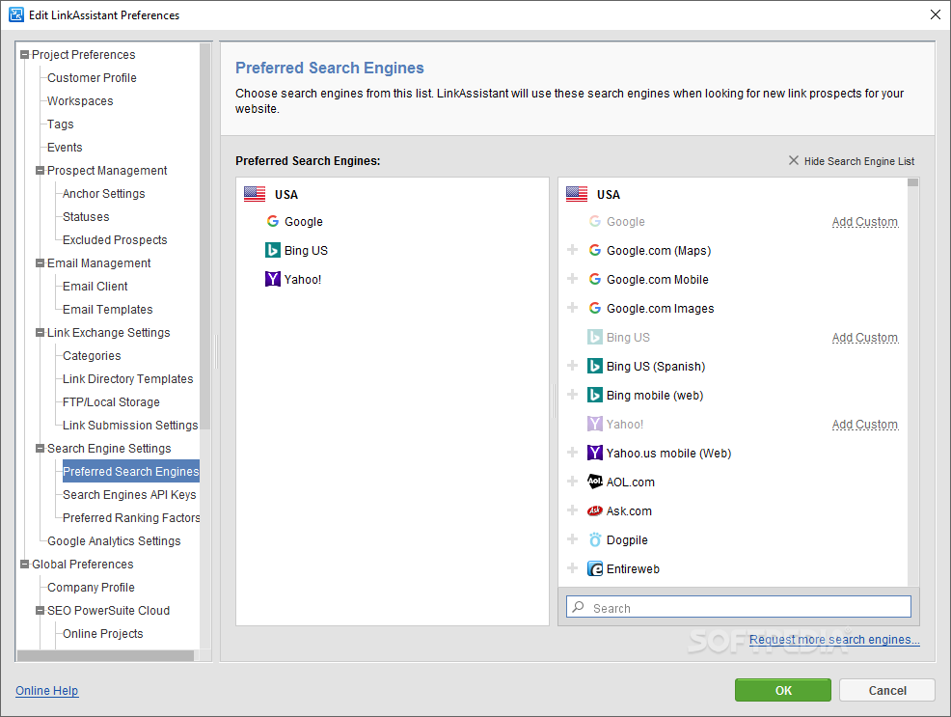Click the Dogpile logo icon

(595, 539)
